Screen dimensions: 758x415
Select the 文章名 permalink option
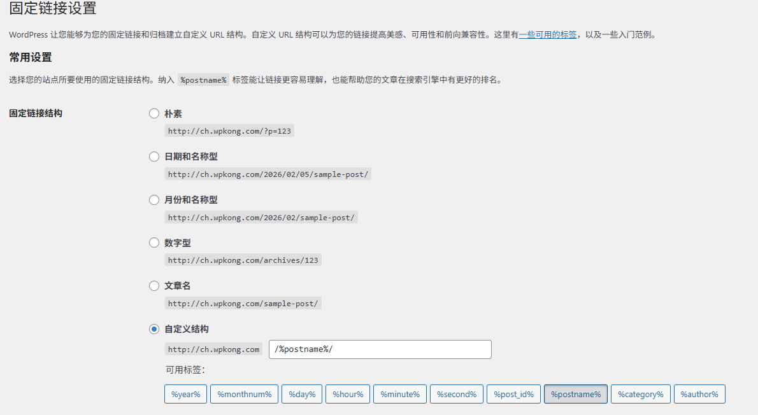tap(154, 285)
